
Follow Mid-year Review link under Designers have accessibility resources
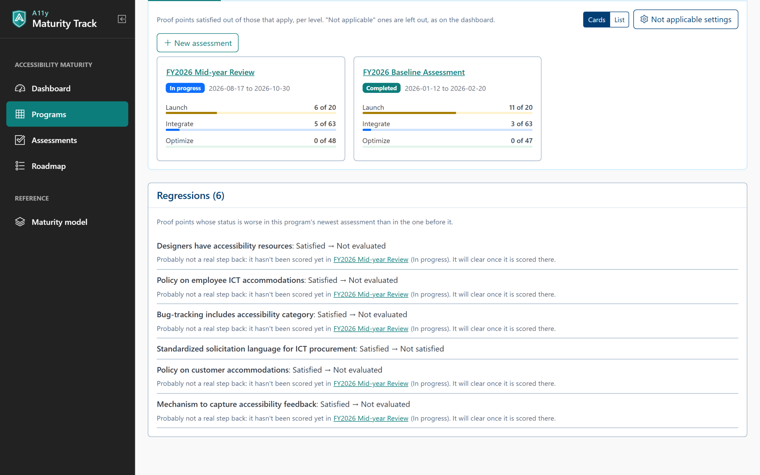coord(370,259)
